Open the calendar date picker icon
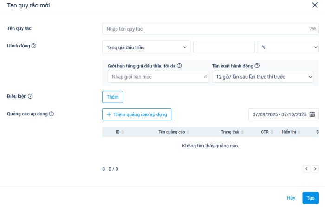 click(312, 114)
